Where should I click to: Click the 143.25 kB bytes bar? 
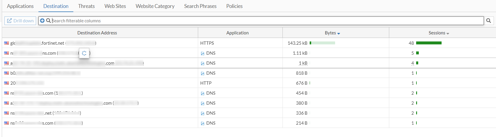(322, 43)
